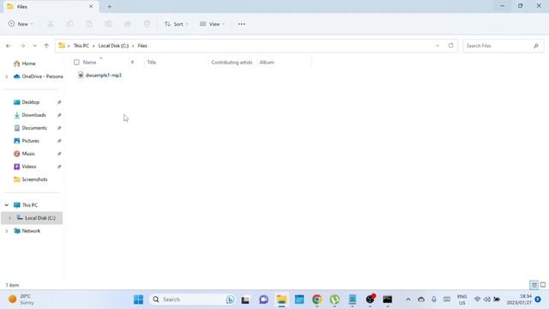
Task: Open the Sort dropdown
Action: tap(177, 24)
